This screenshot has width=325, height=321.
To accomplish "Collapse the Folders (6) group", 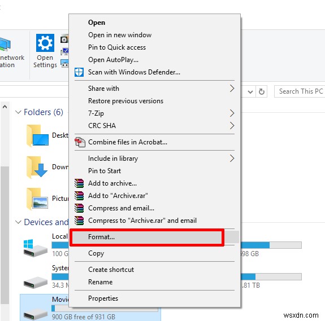I will tap(18, 112).
